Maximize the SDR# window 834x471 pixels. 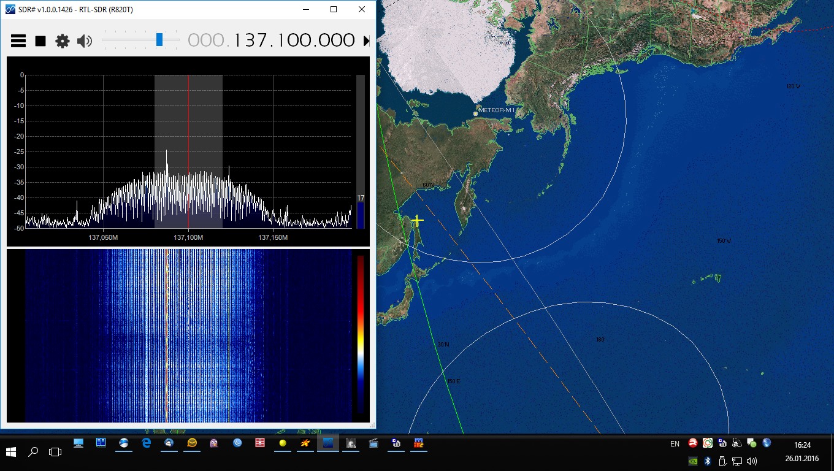(334, 9)
